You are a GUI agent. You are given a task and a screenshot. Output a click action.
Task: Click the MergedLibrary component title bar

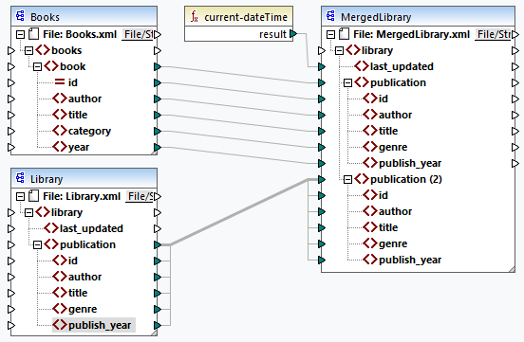point(418,16)
